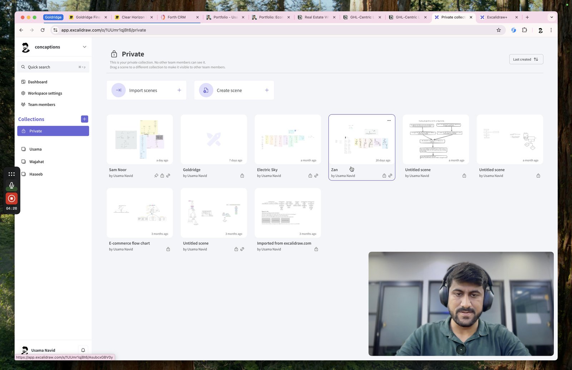Screen dimensions: 572x370
Task: Expand the concaptions workspace dropdown
Action: pos(84,47)
